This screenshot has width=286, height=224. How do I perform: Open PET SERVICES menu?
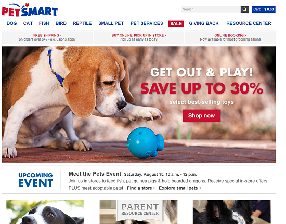147,23
